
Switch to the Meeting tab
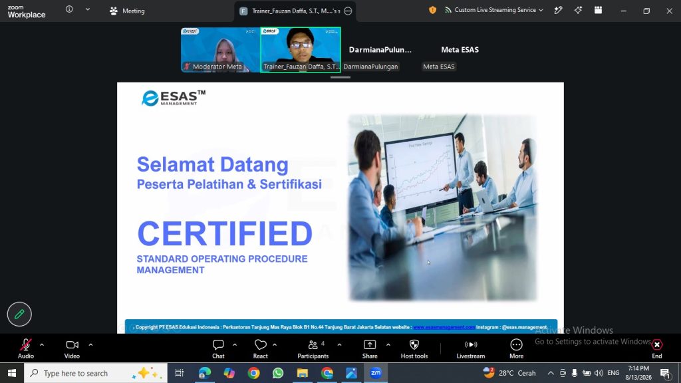127,11
